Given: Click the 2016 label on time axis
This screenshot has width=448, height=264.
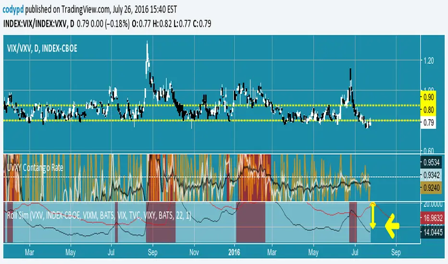Looking at the screenshot, I should click(234, 252).
